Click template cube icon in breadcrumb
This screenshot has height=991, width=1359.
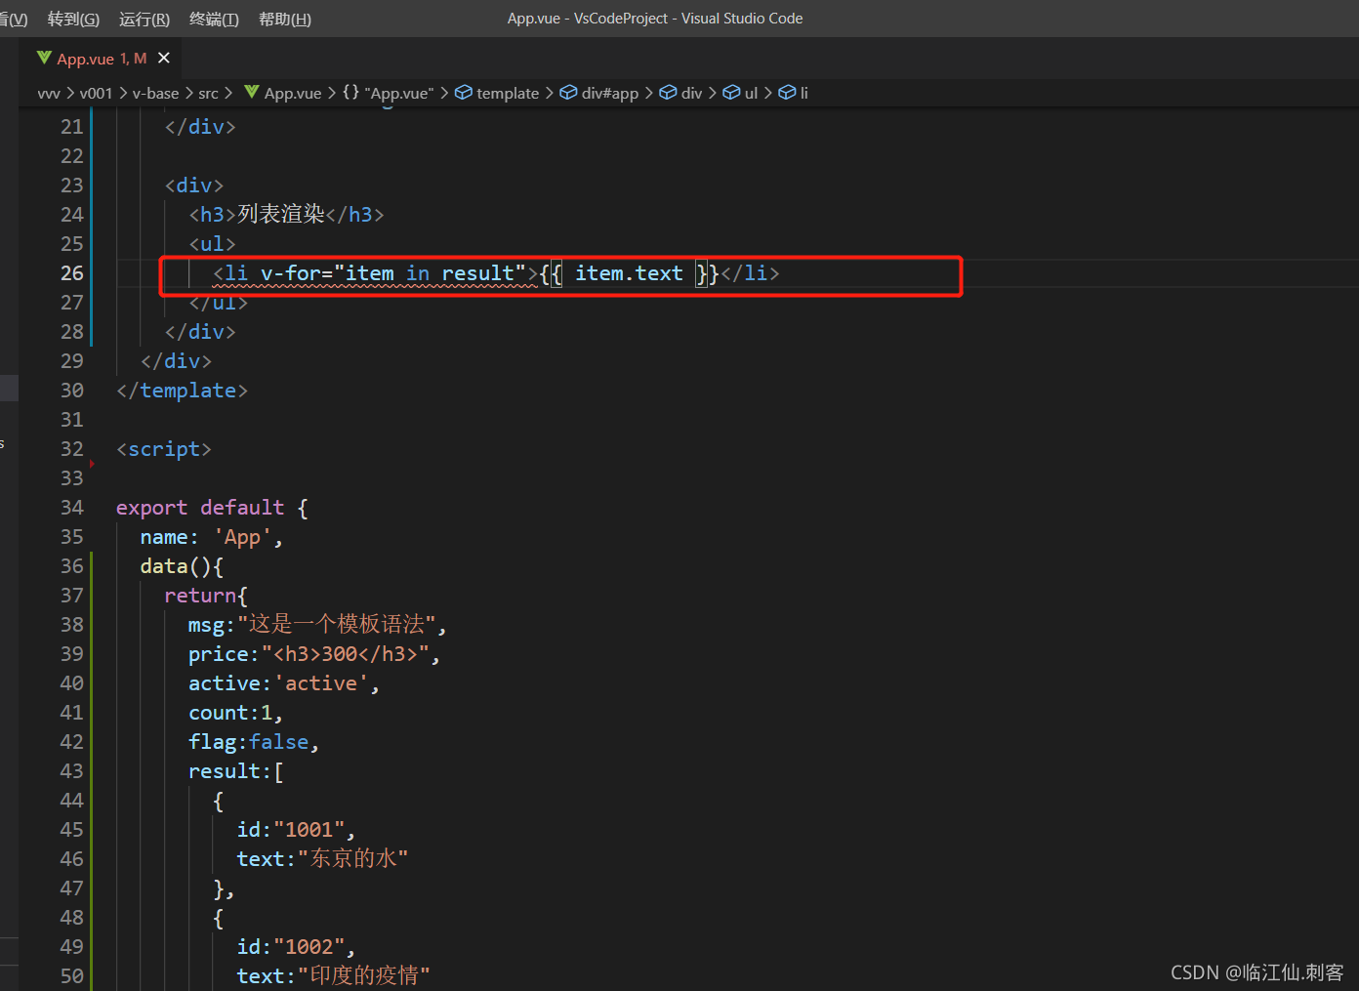(464, 92)
